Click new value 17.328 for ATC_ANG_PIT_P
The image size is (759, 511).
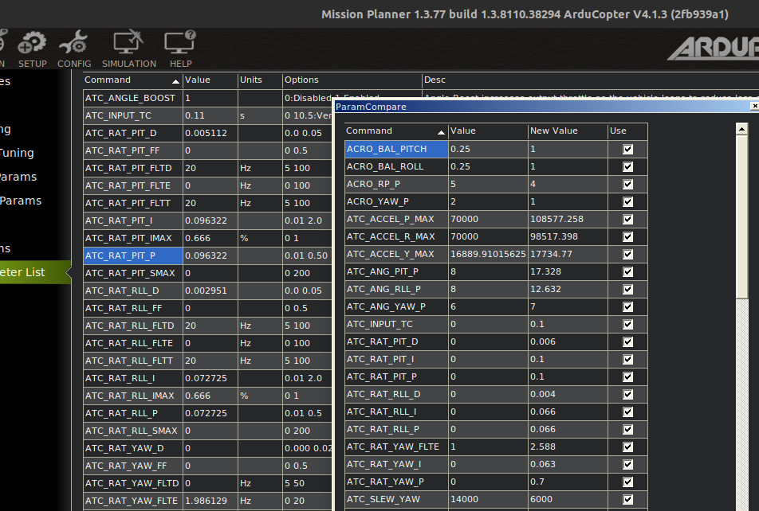(x=568, y=271)
